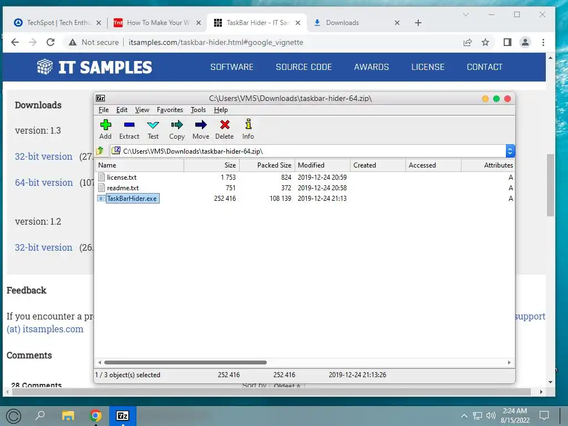The image size is (568, 426).
Task: Click the clock showing 2:24 AM
Action: pyautogui.click(x=515, y=411)
